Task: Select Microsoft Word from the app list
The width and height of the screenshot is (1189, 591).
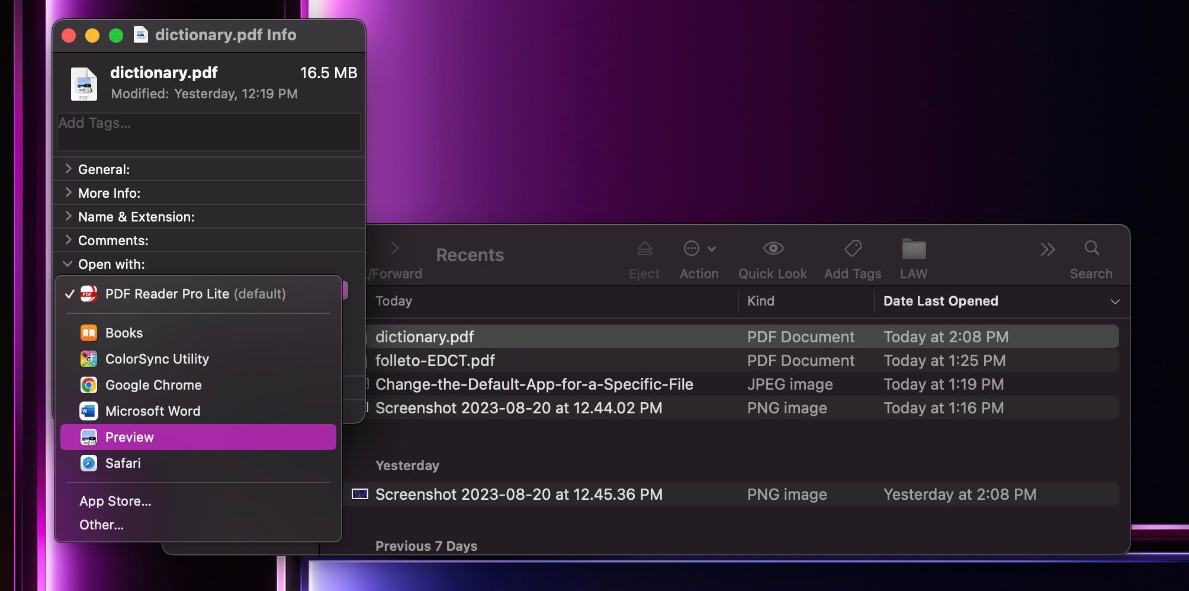Action: pyautogui.click(x=152, y=411)
